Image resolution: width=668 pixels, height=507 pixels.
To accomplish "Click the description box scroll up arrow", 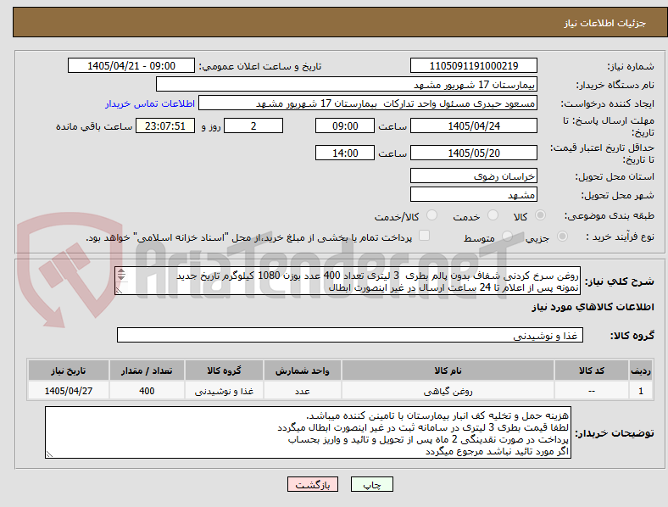I will (x=121, y=271).
